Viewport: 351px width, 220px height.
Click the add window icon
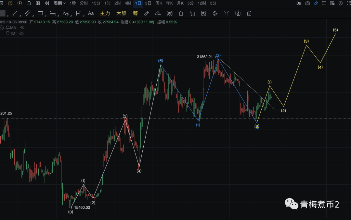(324, 3)
